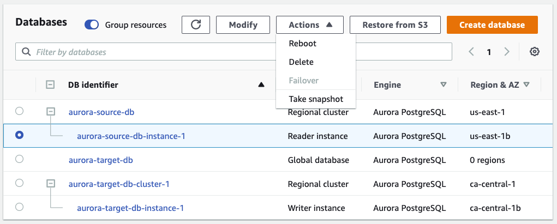Click the Create database button
Viewport: 557px width, 224px height.
pos(492,25)
